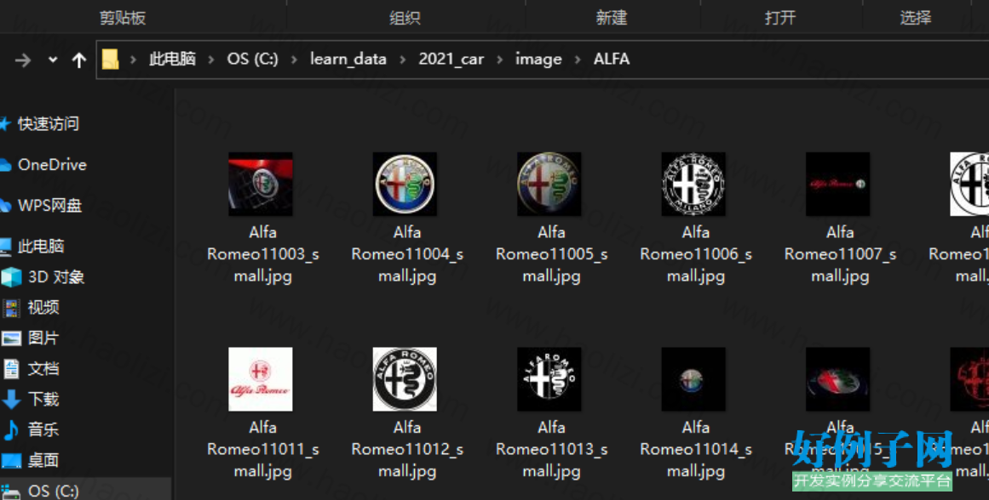
Task: Select Alfa Romeo11004_small.jpg thumbnail
Action: [405, 184]
